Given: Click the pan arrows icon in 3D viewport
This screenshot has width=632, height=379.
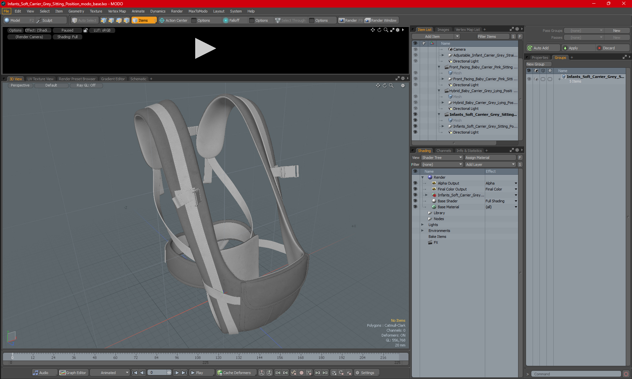Looking at the screenshot, I should [x=378, y=86].
